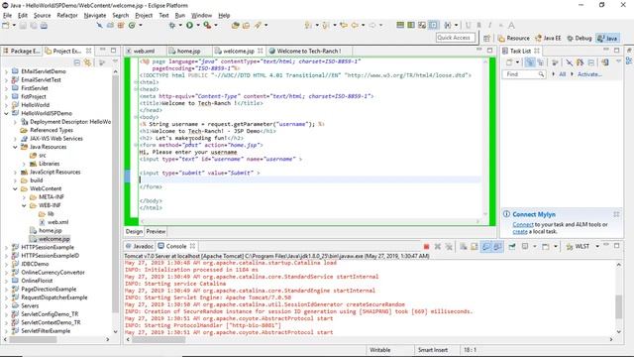Click the Pin Console icon
This screenshot has width=634, height=357.
pyautogui.click(x=512, y=246)
